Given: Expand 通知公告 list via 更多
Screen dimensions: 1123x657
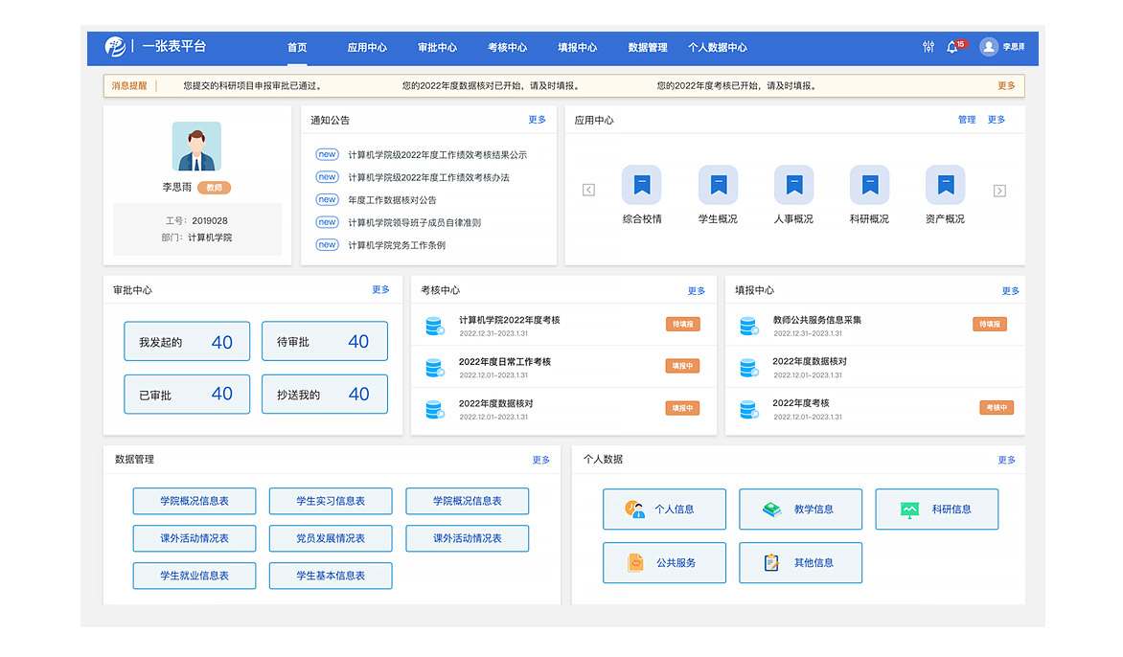Looking at the screenshot, I should click(x=537, y=120).
